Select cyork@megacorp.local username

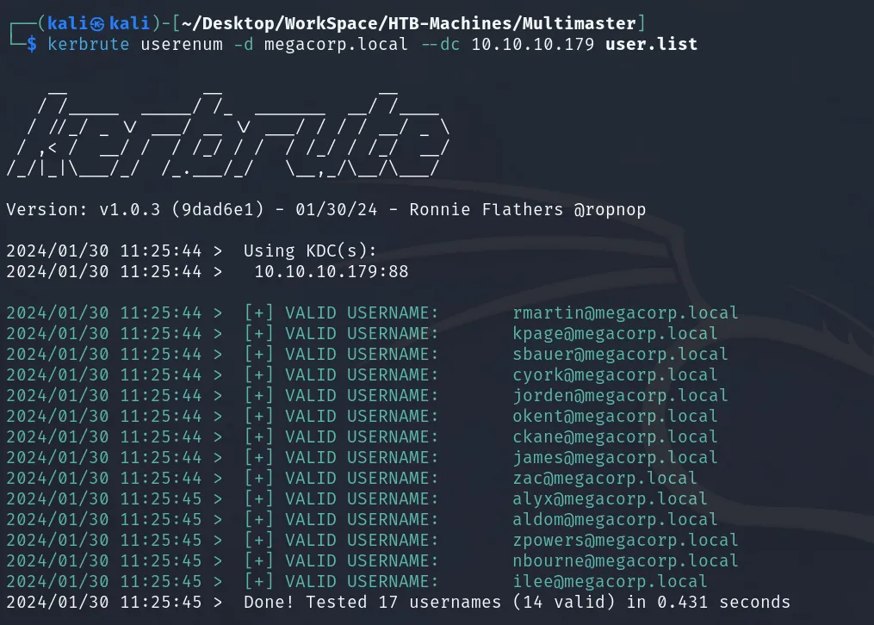[x=615, y=374]
